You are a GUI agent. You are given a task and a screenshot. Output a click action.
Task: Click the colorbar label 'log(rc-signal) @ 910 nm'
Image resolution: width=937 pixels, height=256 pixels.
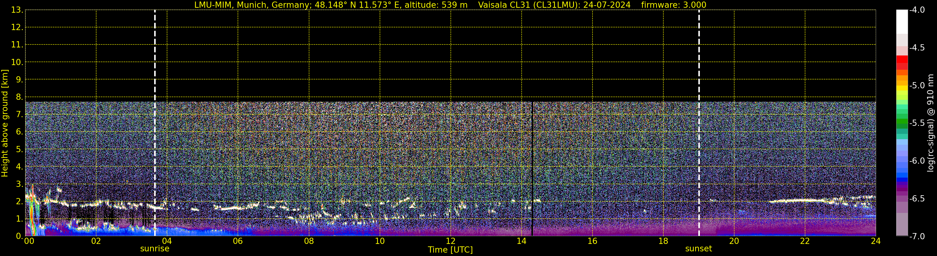click(x=930, y=122)
